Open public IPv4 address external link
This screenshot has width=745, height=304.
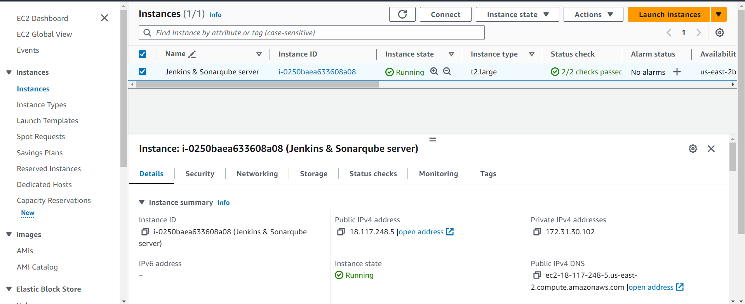(x=426, y=232)
